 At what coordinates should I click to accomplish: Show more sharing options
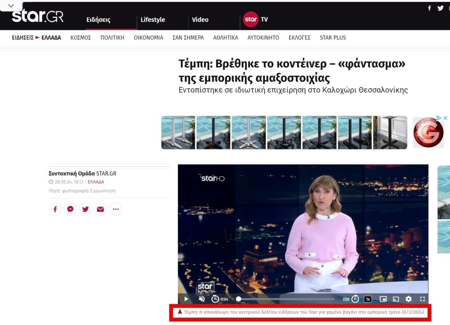116,209
